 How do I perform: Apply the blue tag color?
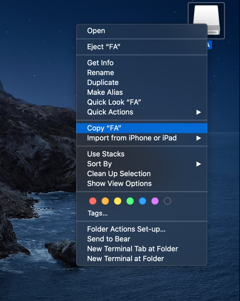click(x=142, y=201)
